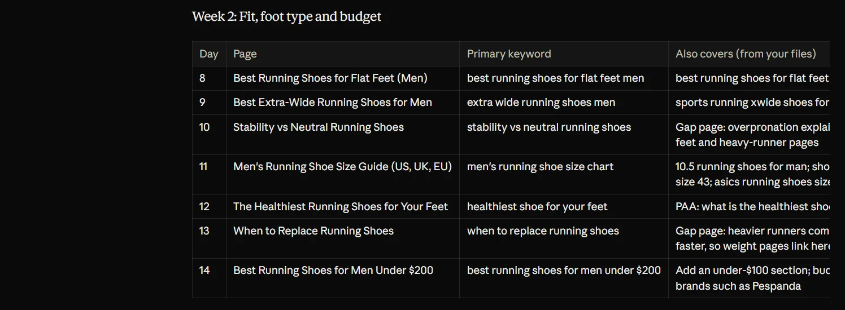The height and width of the screenshot is (310, 845).
Task: Select 'When to Replace Running Shoes' page cell
Action: click(343, 238)
